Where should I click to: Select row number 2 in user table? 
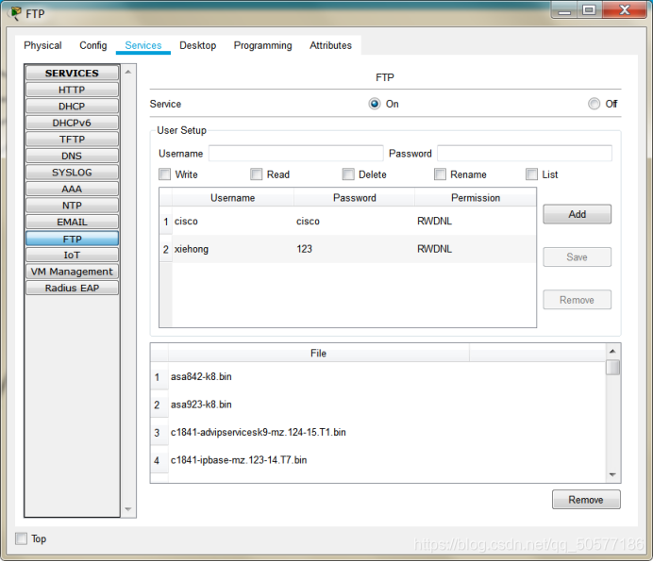point(166,249)
